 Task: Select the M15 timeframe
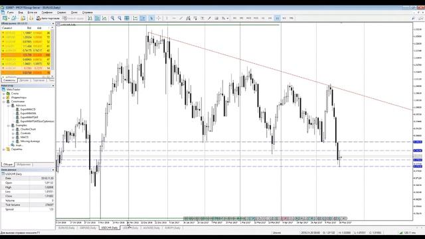pyautogui.click(x=248, y=18)
